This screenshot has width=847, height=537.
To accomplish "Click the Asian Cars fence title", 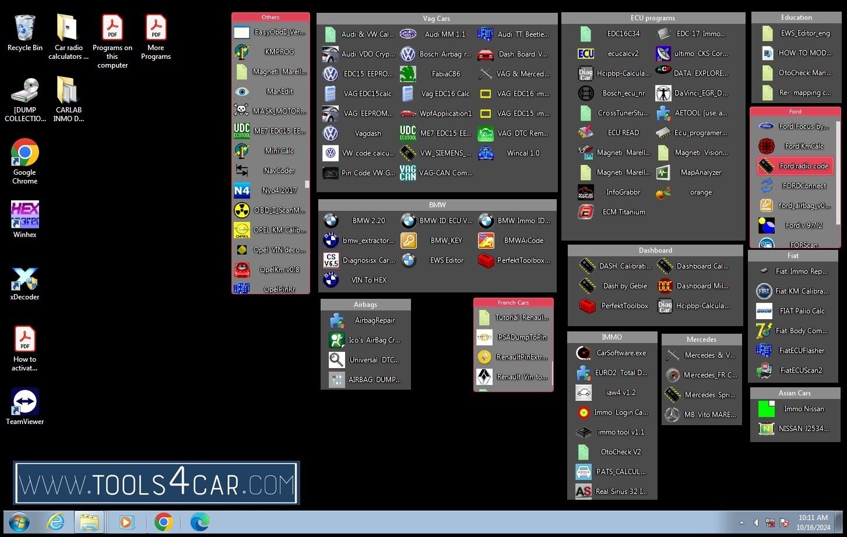I will tap(795, 393).
